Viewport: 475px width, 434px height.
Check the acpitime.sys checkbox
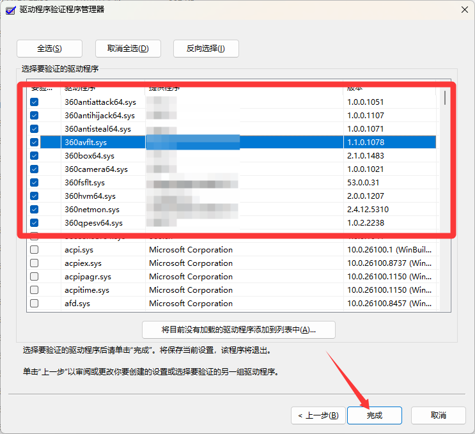pyautogui.click(x=35, y=290)
